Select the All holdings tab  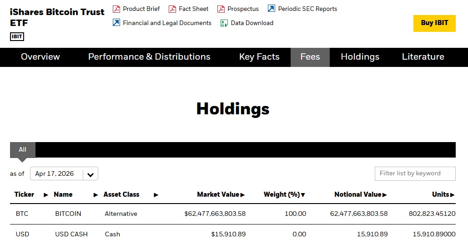point(22,150)
